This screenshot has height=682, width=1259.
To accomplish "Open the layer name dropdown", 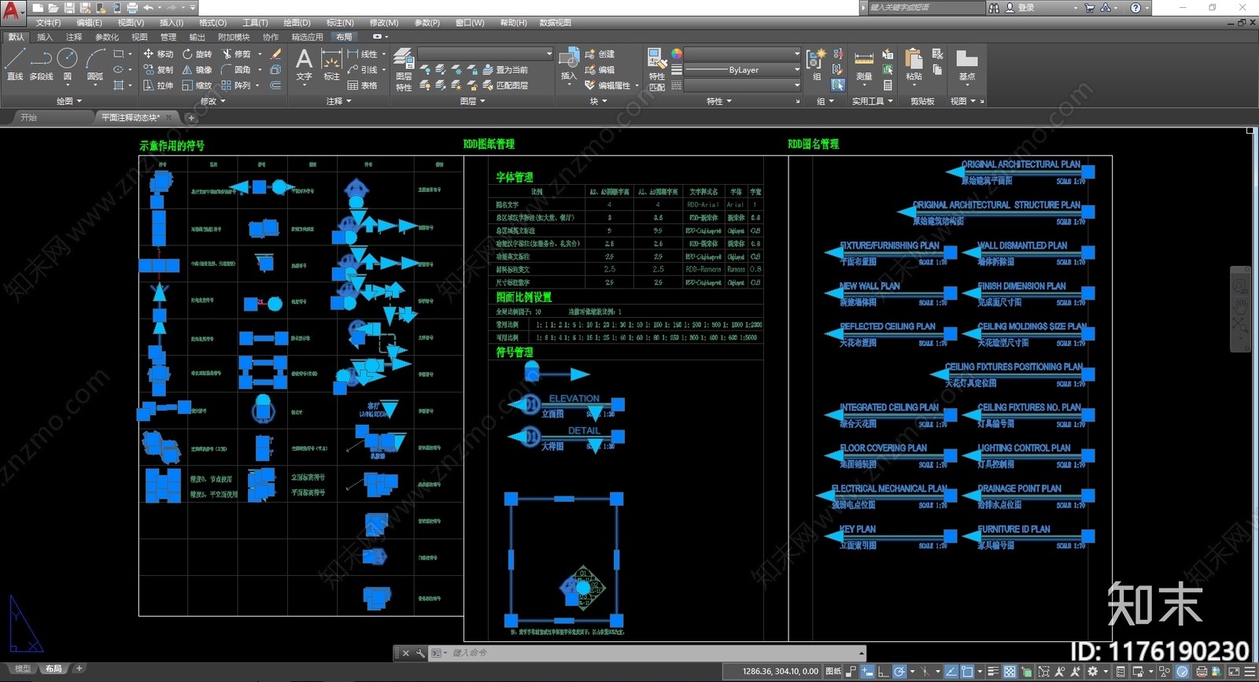I will [485, 53].
